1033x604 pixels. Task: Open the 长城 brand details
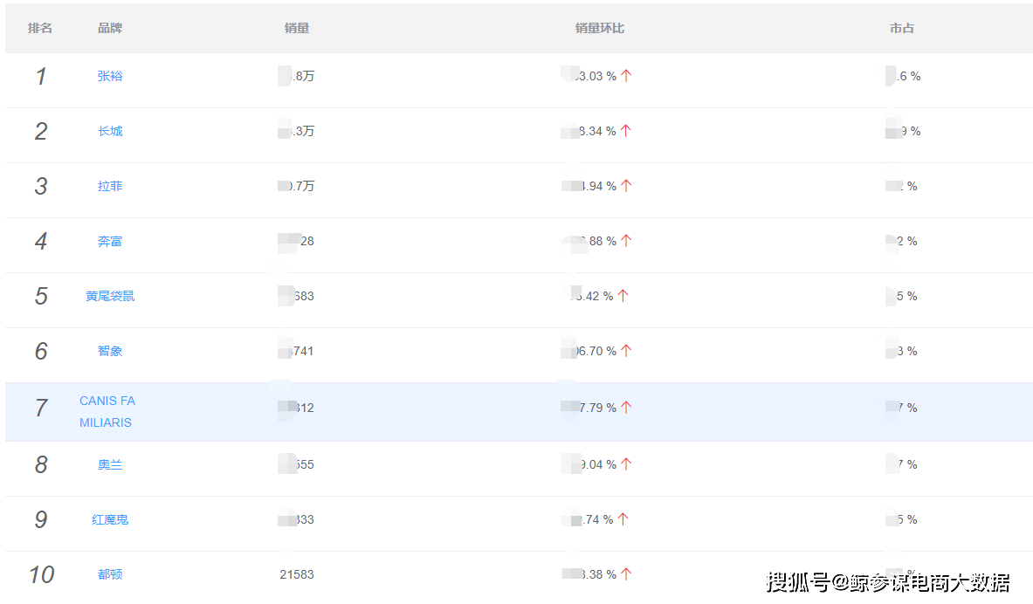click(x=109, y=130)
